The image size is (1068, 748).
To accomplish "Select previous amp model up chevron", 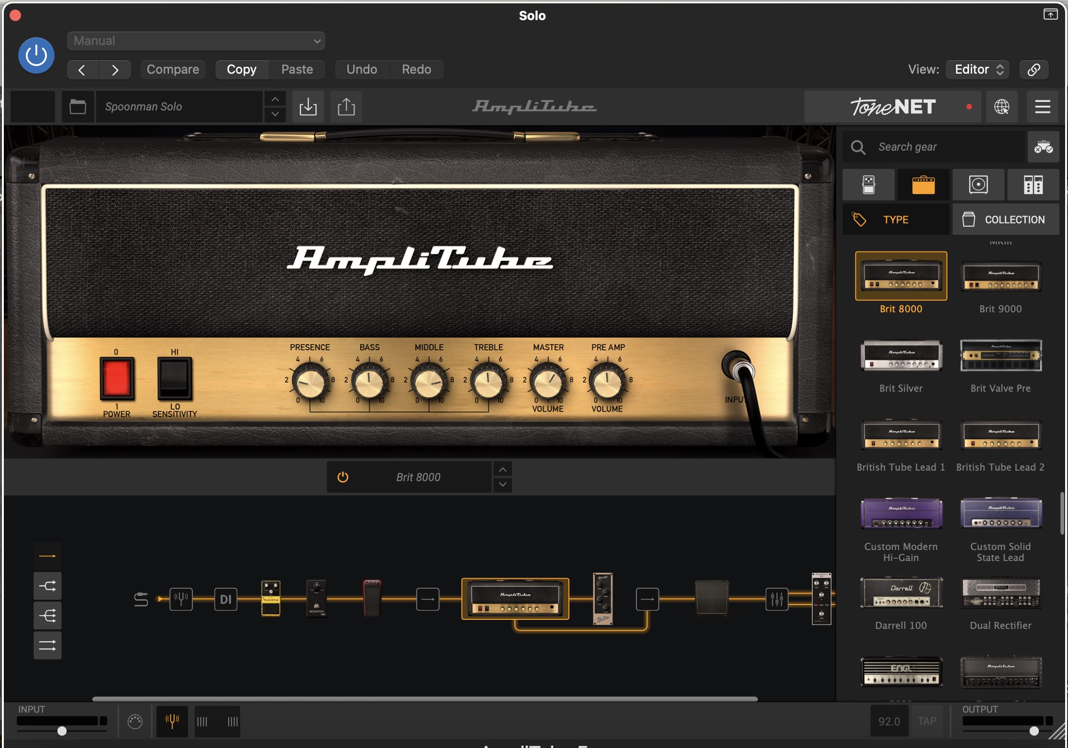I will pyautogui.click(x=502, y=470).
